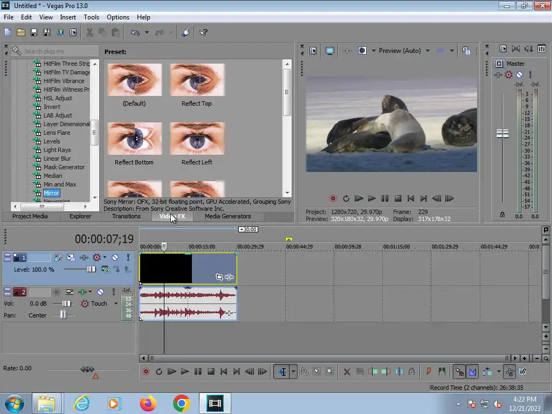Click Insert Marker orange flag icon
This screenshot has width=552, height=414.
(x=429, y=371)
